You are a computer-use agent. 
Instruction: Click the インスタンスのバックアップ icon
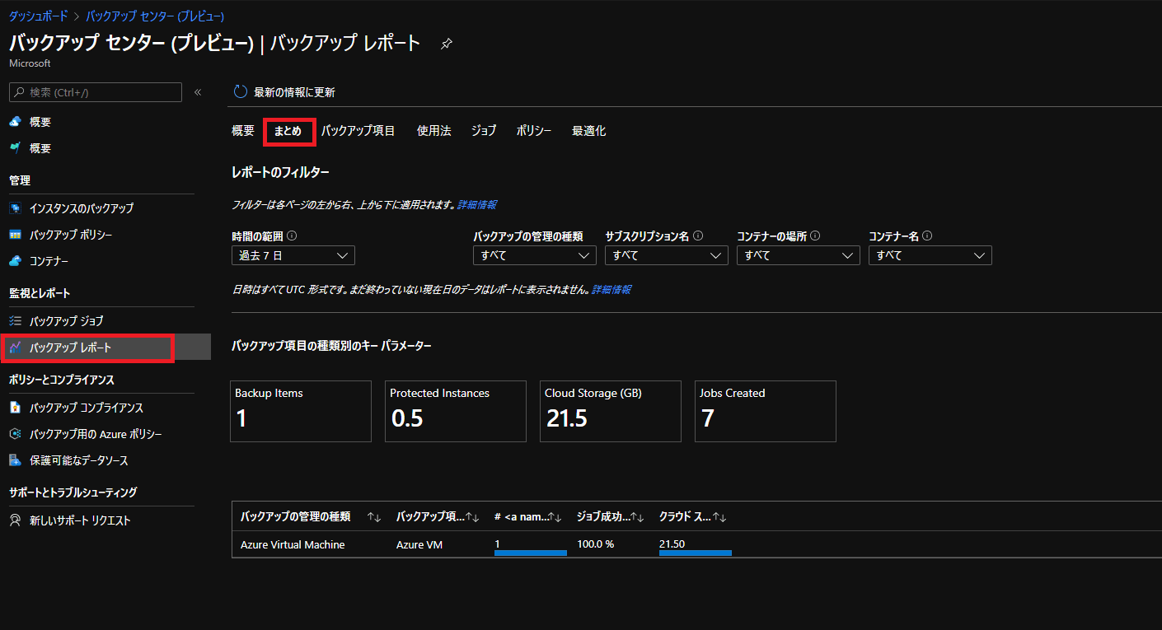click(x=15, y=208)
